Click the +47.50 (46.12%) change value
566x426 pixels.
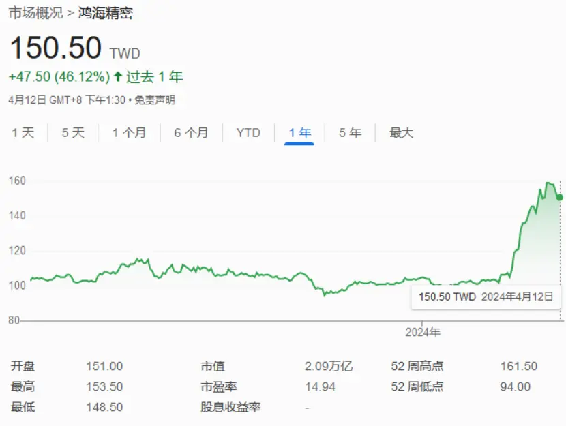coord(59,77)
